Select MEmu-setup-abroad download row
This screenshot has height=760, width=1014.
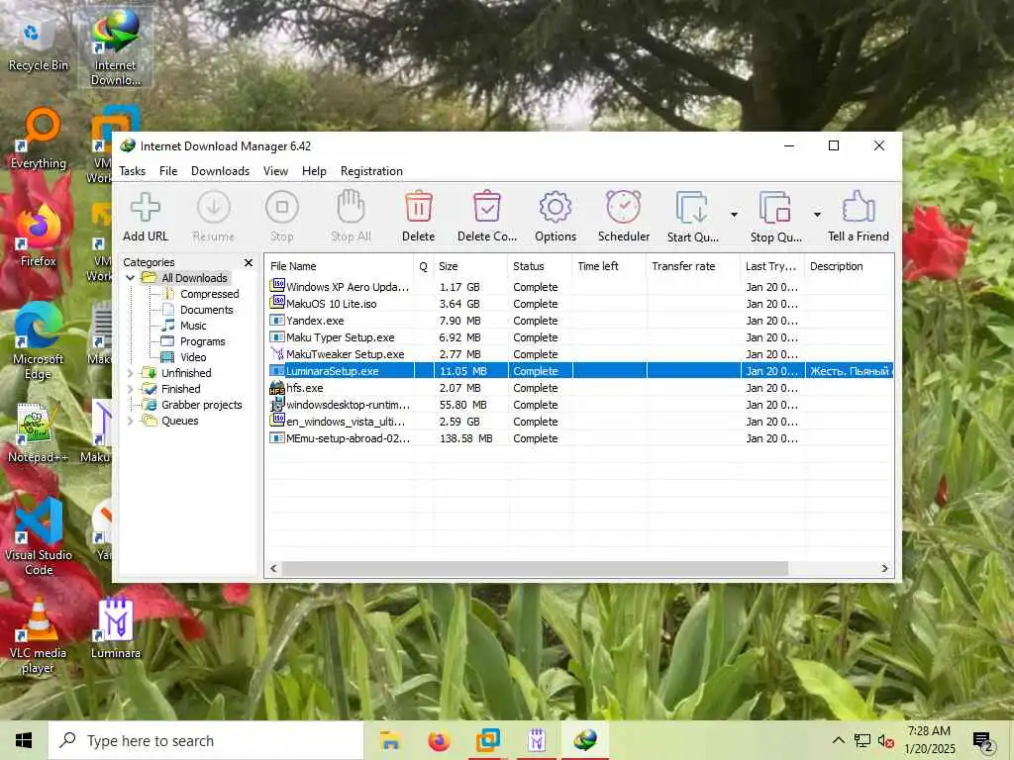click(580, 438)
